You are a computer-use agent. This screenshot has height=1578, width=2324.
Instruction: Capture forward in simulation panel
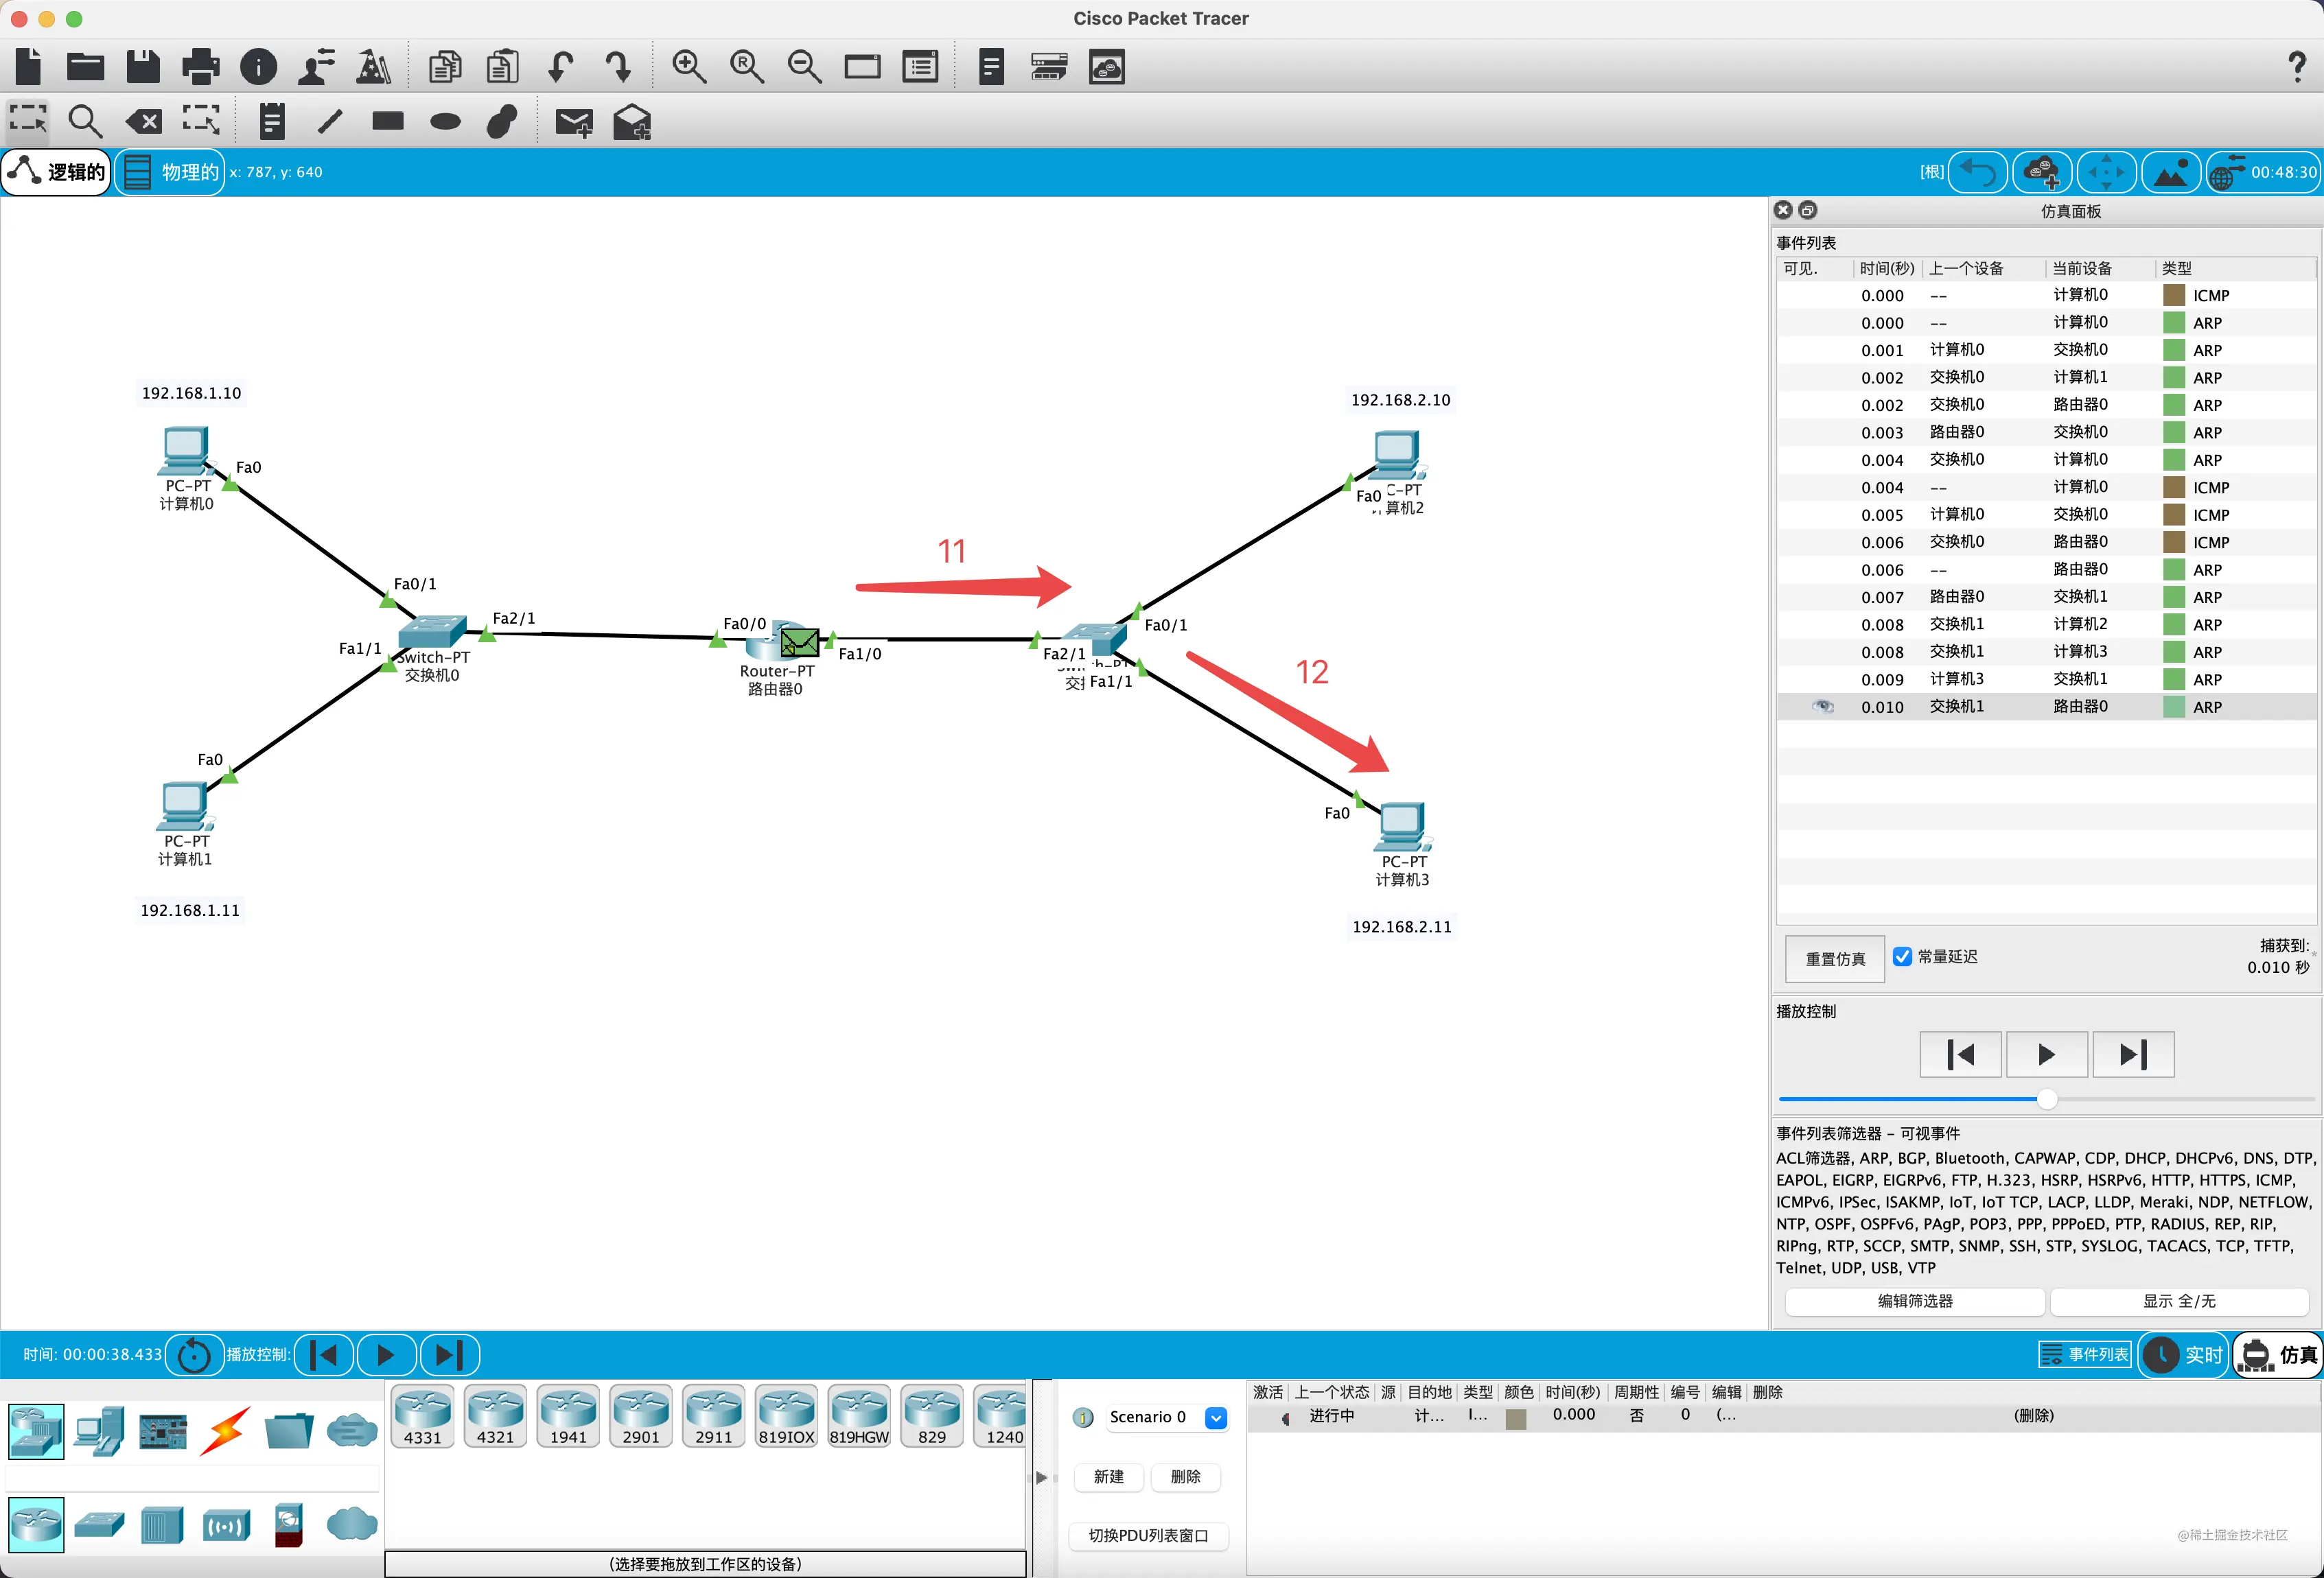[2133, 1053]
